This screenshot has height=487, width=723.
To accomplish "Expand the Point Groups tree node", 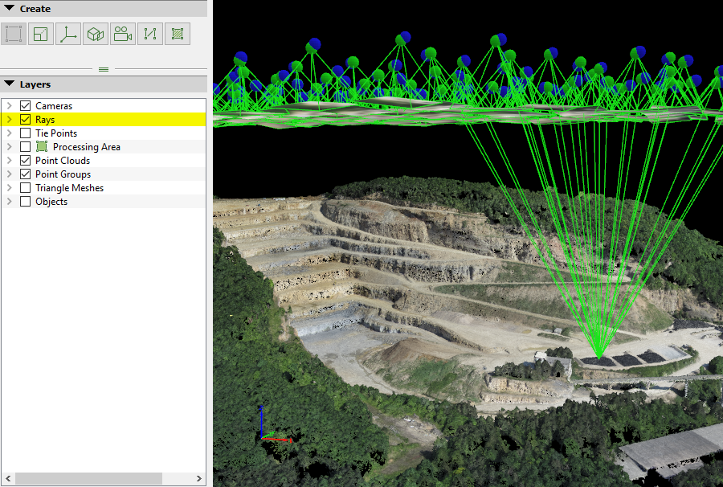I will tap(9, 174).
